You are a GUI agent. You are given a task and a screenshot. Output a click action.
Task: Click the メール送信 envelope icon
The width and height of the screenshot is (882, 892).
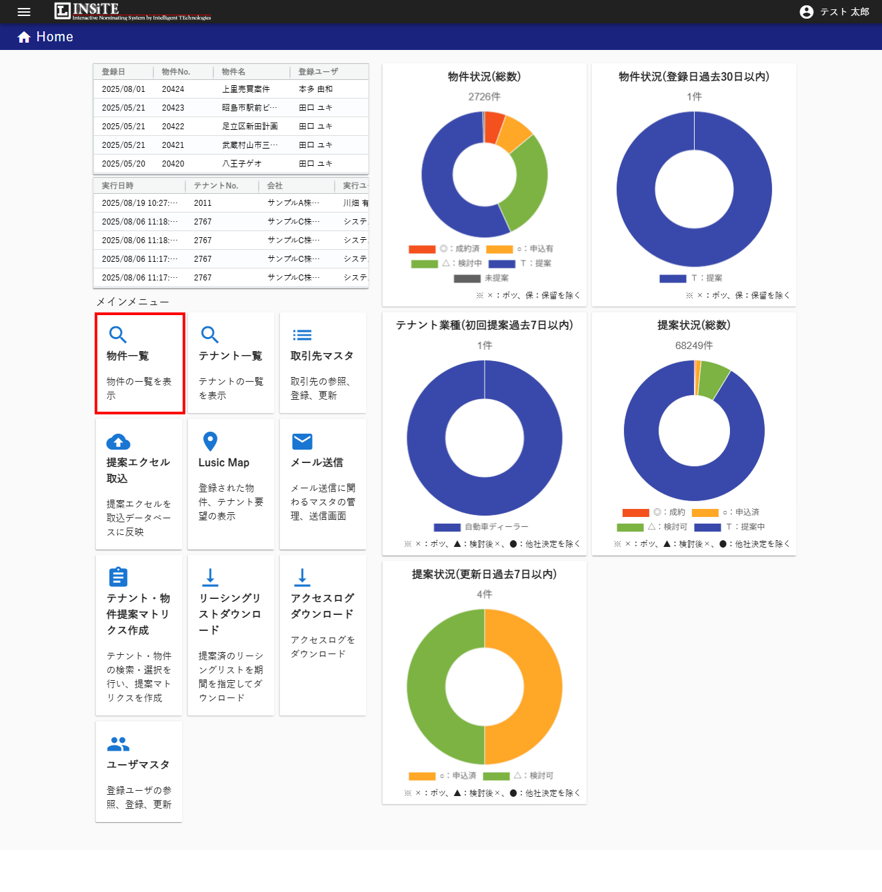pyautogui.click(x=301, y=442)
